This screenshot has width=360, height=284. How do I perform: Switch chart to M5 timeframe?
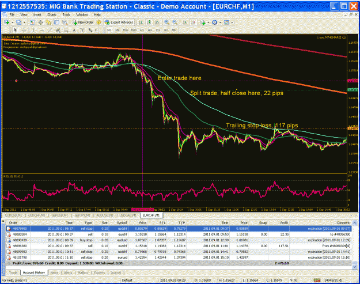coord(117,30)
